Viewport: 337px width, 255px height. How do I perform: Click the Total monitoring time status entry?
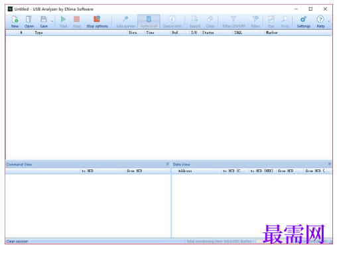tap(212, 241)
